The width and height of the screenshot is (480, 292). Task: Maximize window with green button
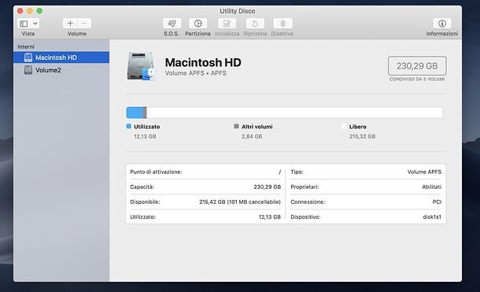point(39,11)
